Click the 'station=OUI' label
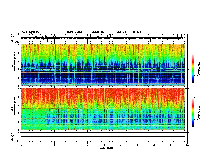This screenshot has height=163, width=211. pyautogui.click(x=99, y=32)
